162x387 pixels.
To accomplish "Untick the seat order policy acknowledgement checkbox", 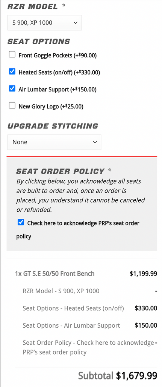I will pos(21,222).
